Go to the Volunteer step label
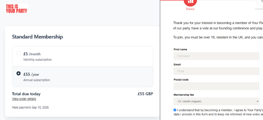 (259, 9)
